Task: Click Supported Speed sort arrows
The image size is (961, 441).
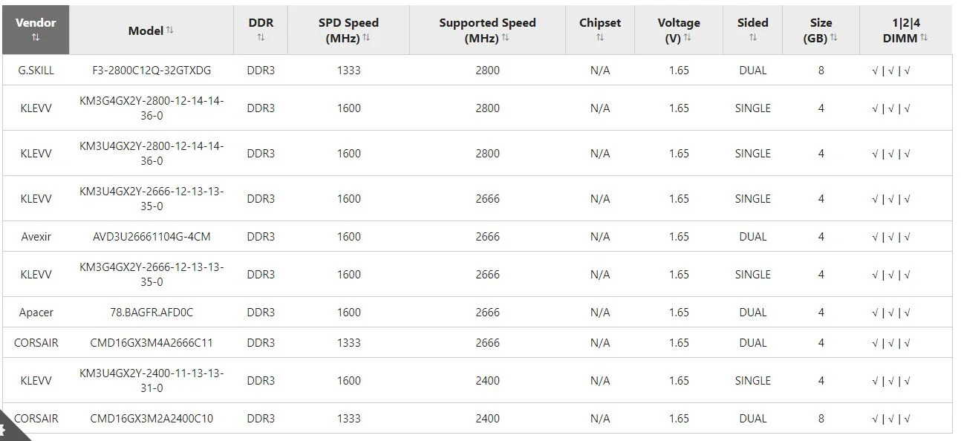Action: 505,38
